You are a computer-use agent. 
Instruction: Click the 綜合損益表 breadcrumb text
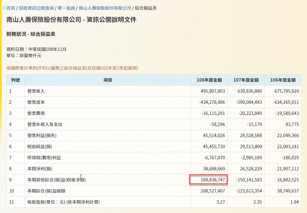click(146, 8)
